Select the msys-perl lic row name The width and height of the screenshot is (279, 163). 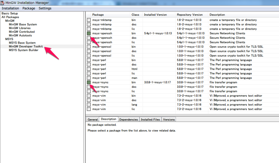(x=99, y=73)
